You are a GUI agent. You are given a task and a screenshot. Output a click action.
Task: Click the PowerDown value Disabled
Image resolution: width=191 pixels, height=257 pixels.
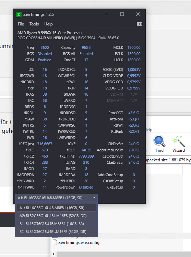pyautogui.click(x=86, y=188)
